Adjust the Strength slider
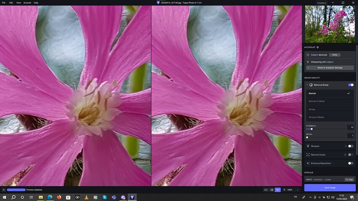The width and height of the screenshot is (358, 201). coord(326,129)
